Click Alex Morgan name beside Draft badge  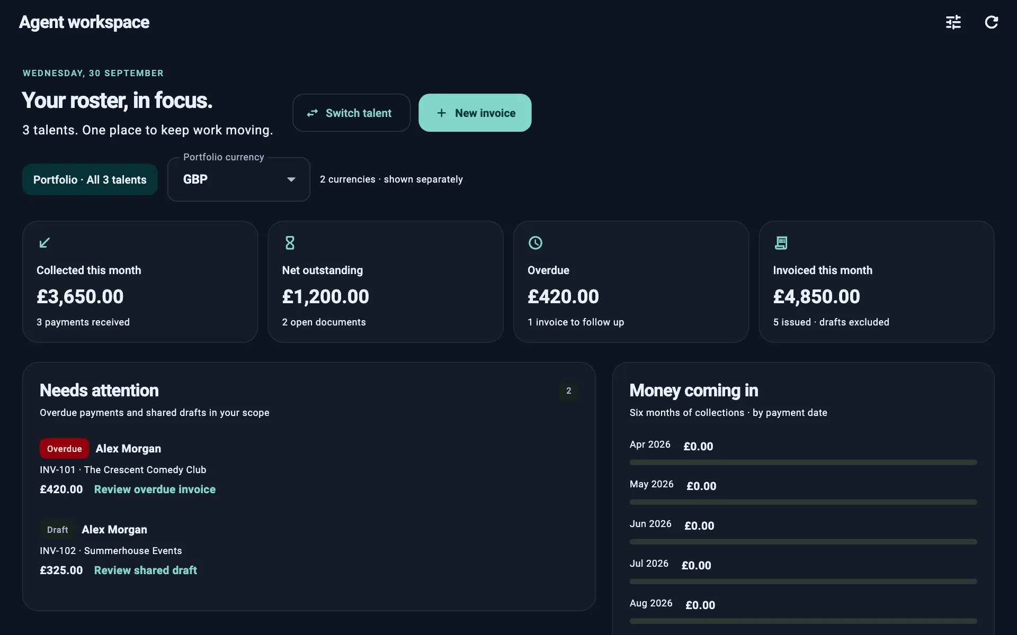pos(114,530)
